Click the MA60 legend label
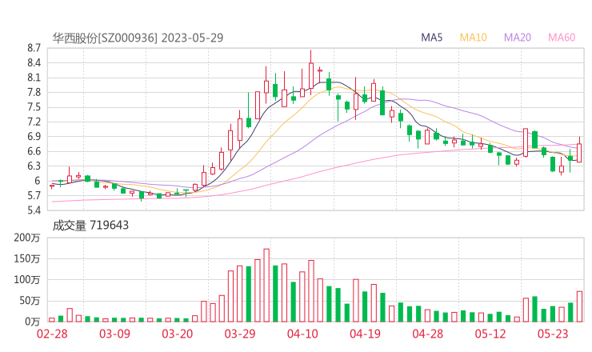The height and width of the screenshot is (352, 592). coord(562,38)
